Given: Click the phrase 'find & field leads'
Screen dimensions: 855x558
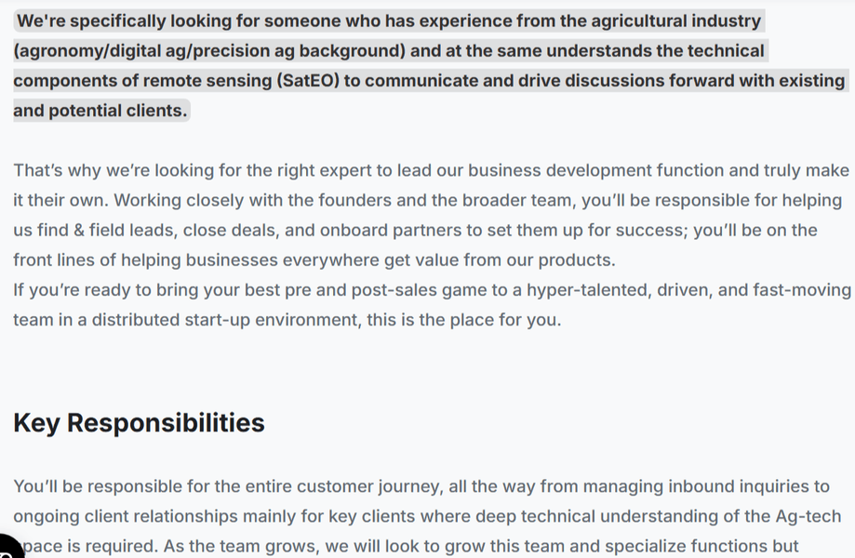Looking at the screenshot, I should point(107,230).
